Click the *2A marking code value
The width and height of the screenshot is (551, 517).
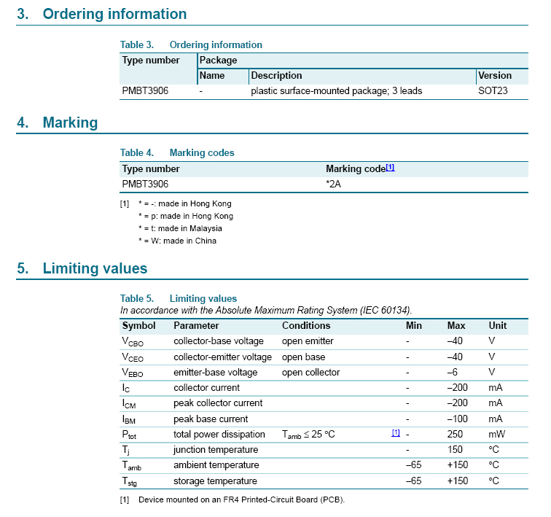pyautogui.click(x=333, y=184)
